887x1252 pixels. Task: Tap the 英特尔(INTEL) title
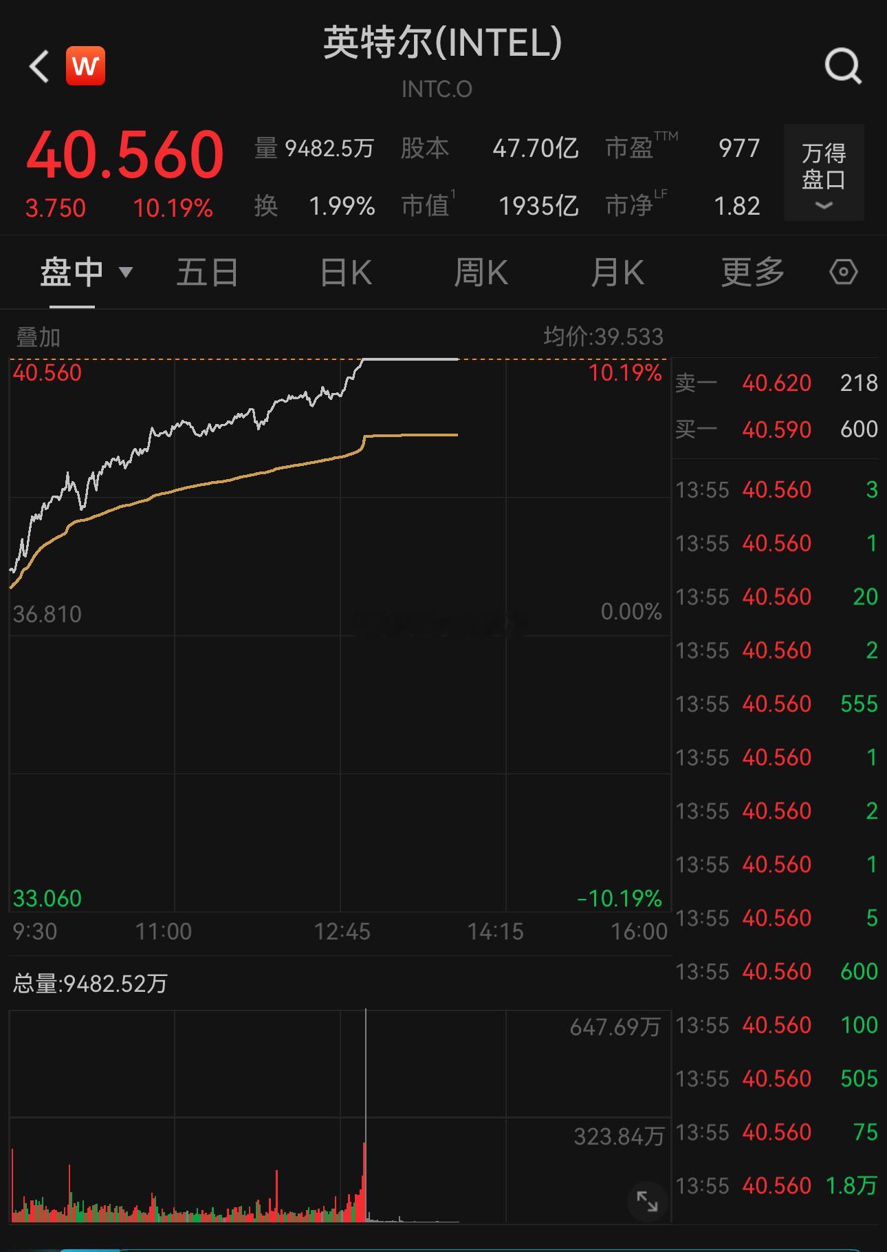tap(443, 42)
